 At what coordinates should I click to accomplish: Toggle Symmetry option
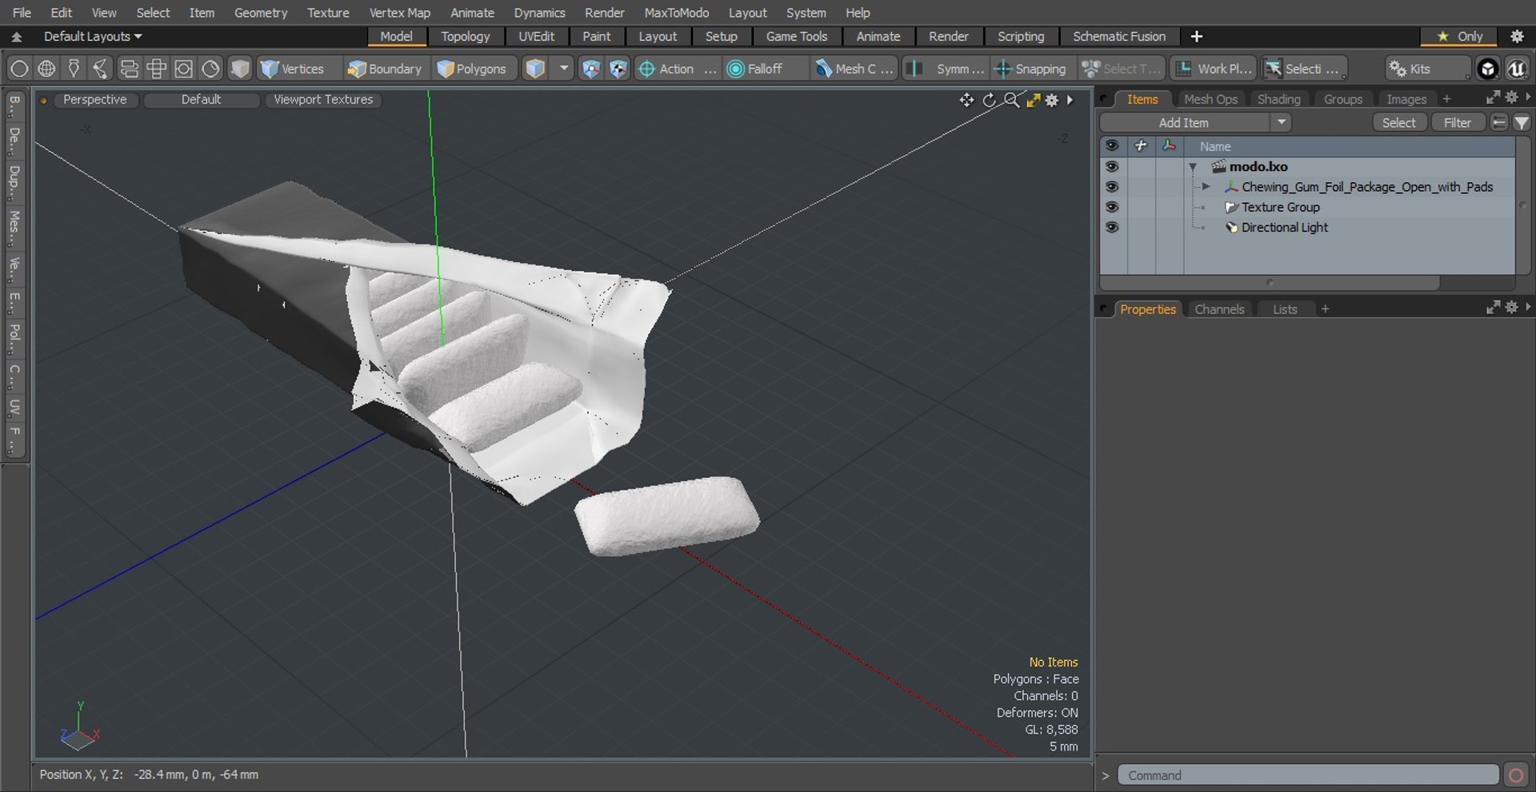[x=945, y=69]
